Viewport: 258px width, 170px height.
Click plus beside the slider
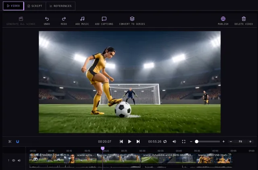tap(223, 141)
